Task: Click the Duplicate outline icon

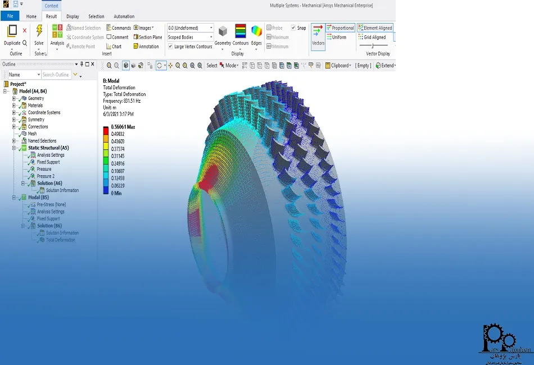Action: 12,31
